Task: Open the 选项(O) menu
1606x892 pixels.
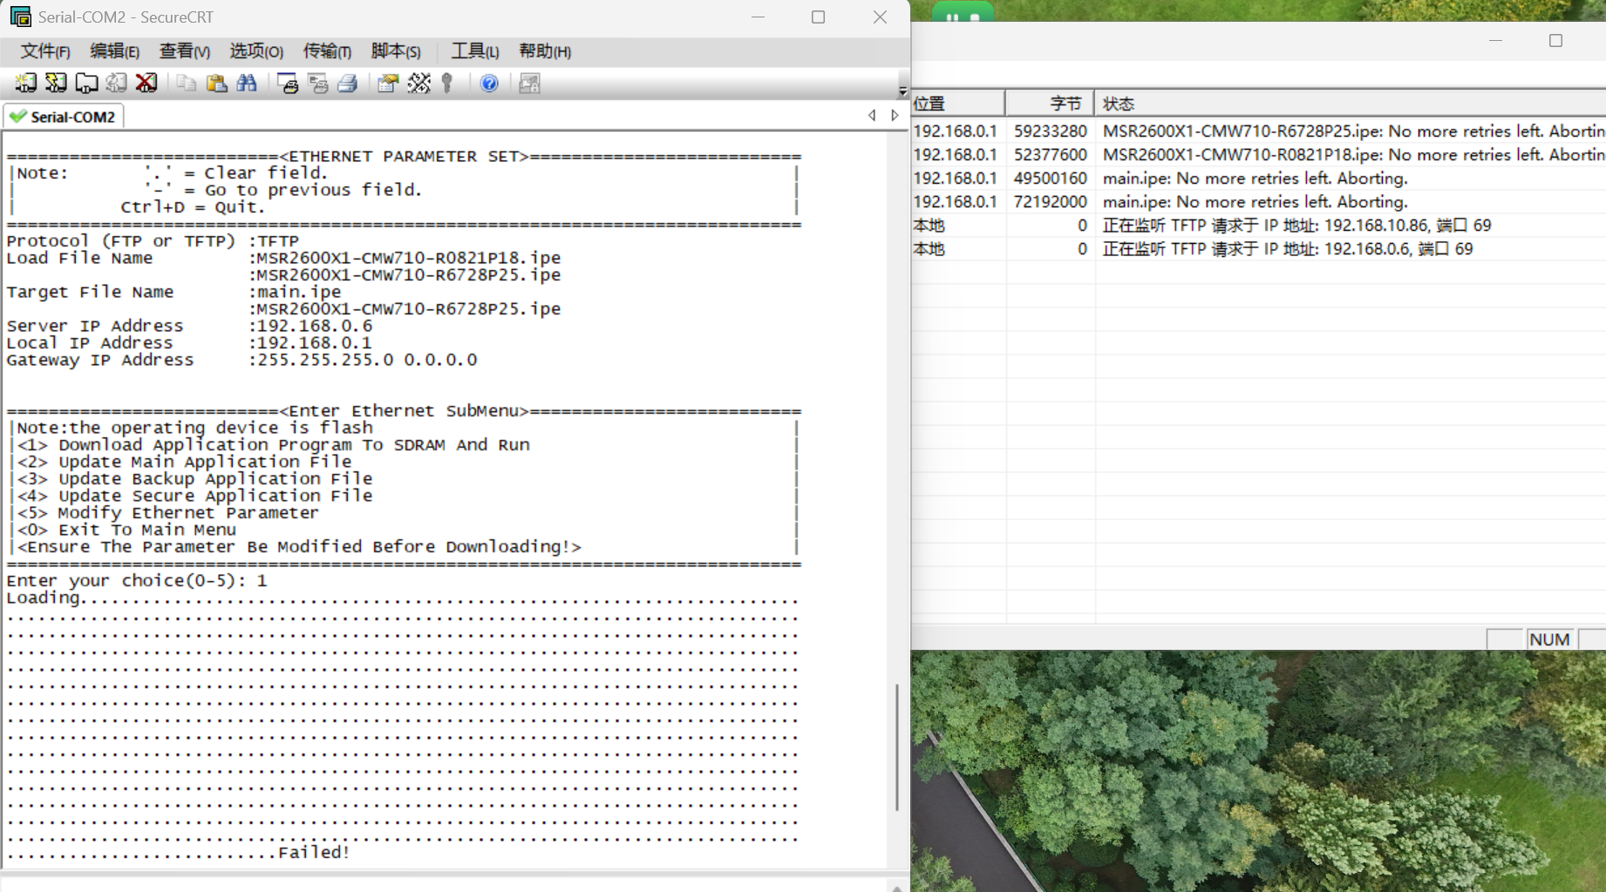Action: coord(256,51)
